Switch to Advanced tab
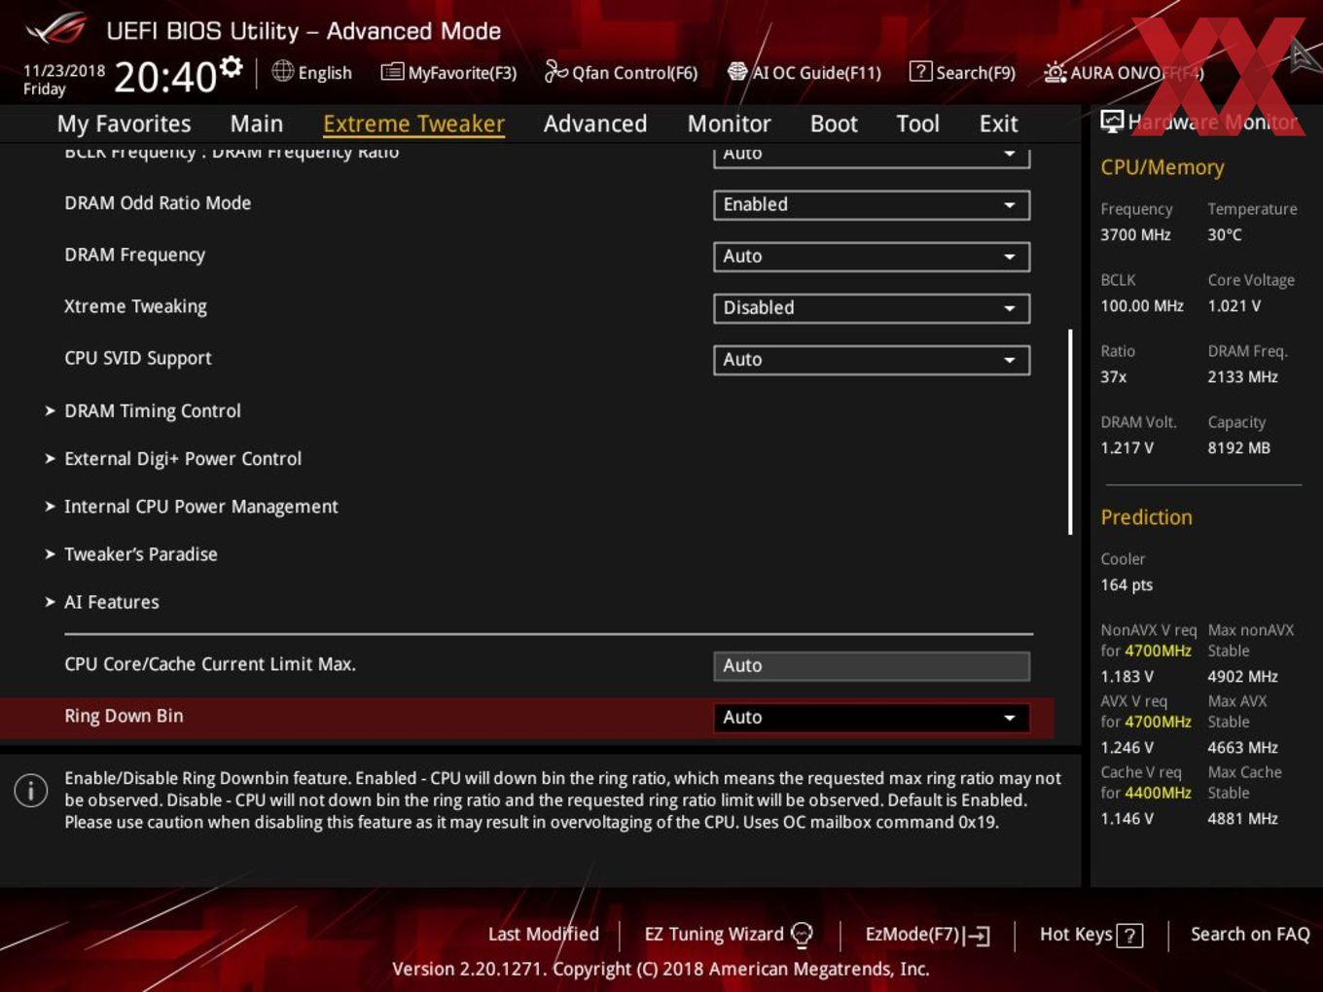Viewport: 1323px width, 992px height. [x=595, y=124]
